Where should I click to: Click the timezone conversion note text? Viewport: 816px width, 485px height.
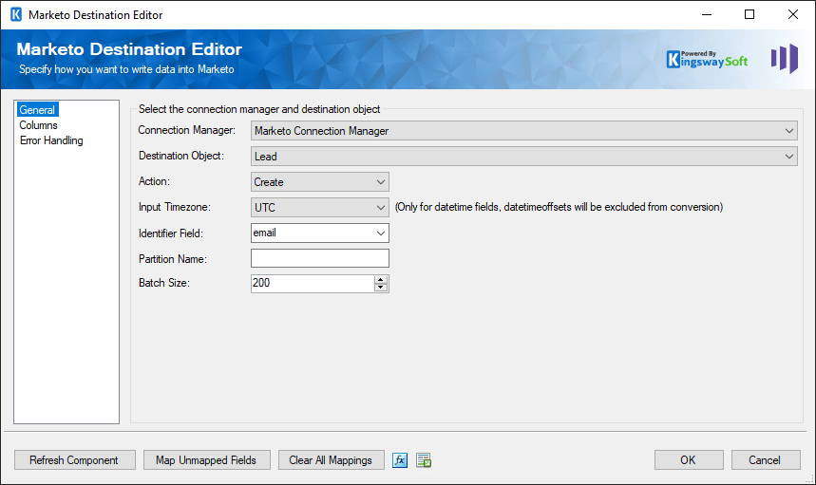[x=559, y=207]
